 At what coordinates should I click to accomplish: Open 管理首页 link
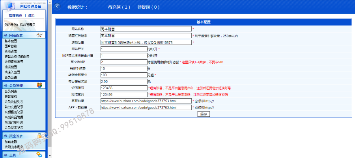[x=15, y=15]
